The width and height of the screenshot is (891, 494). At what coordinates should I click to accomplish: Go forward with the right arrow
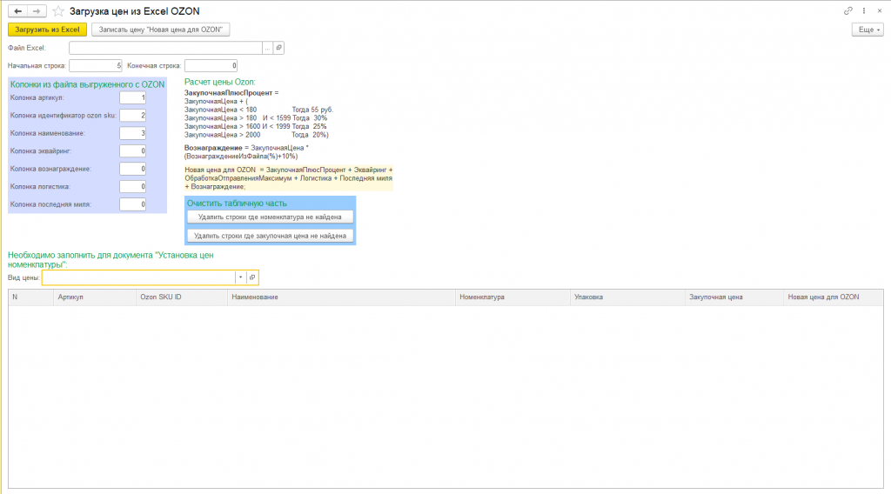37,11
